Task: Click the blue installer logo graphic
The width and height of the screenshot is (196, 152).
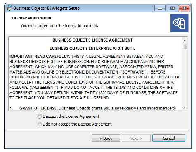Action: (x=179, y=23)
